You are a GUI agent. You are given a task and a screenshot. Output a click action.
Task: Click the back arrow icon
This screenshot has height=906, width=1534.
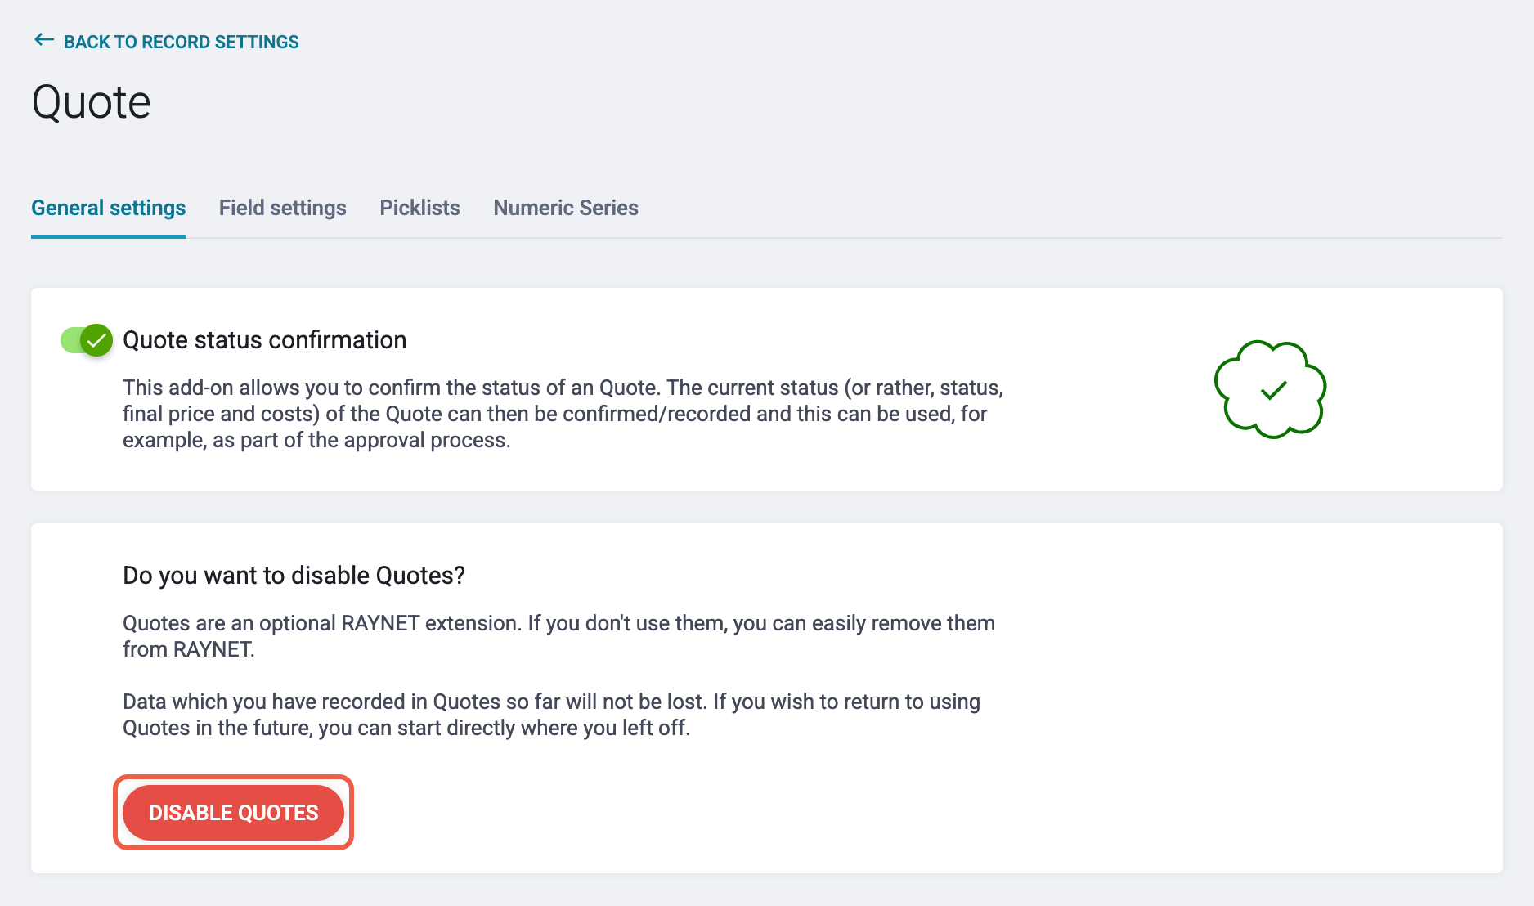pos(43,40)
